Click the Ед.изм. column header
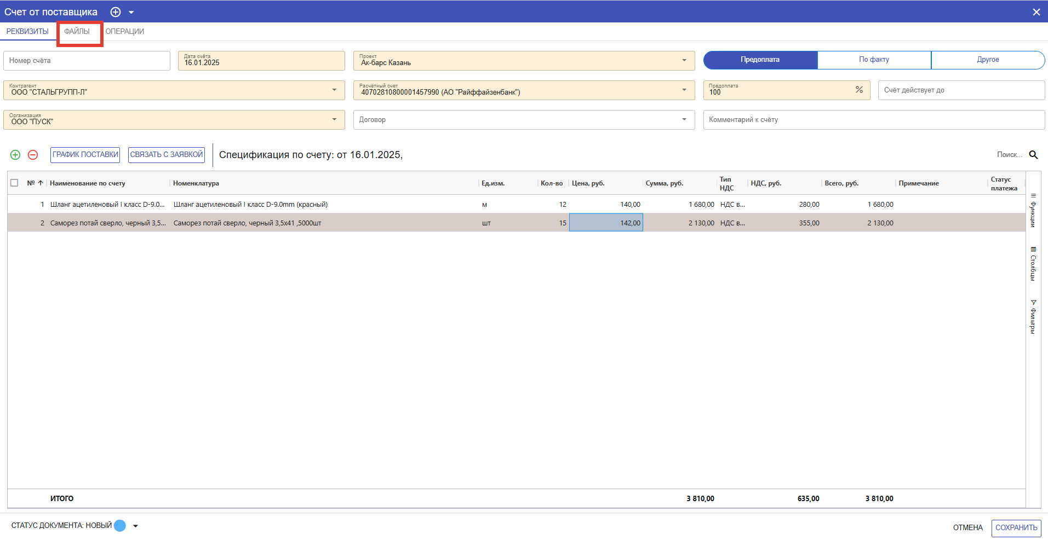 (x=493, y=183)
